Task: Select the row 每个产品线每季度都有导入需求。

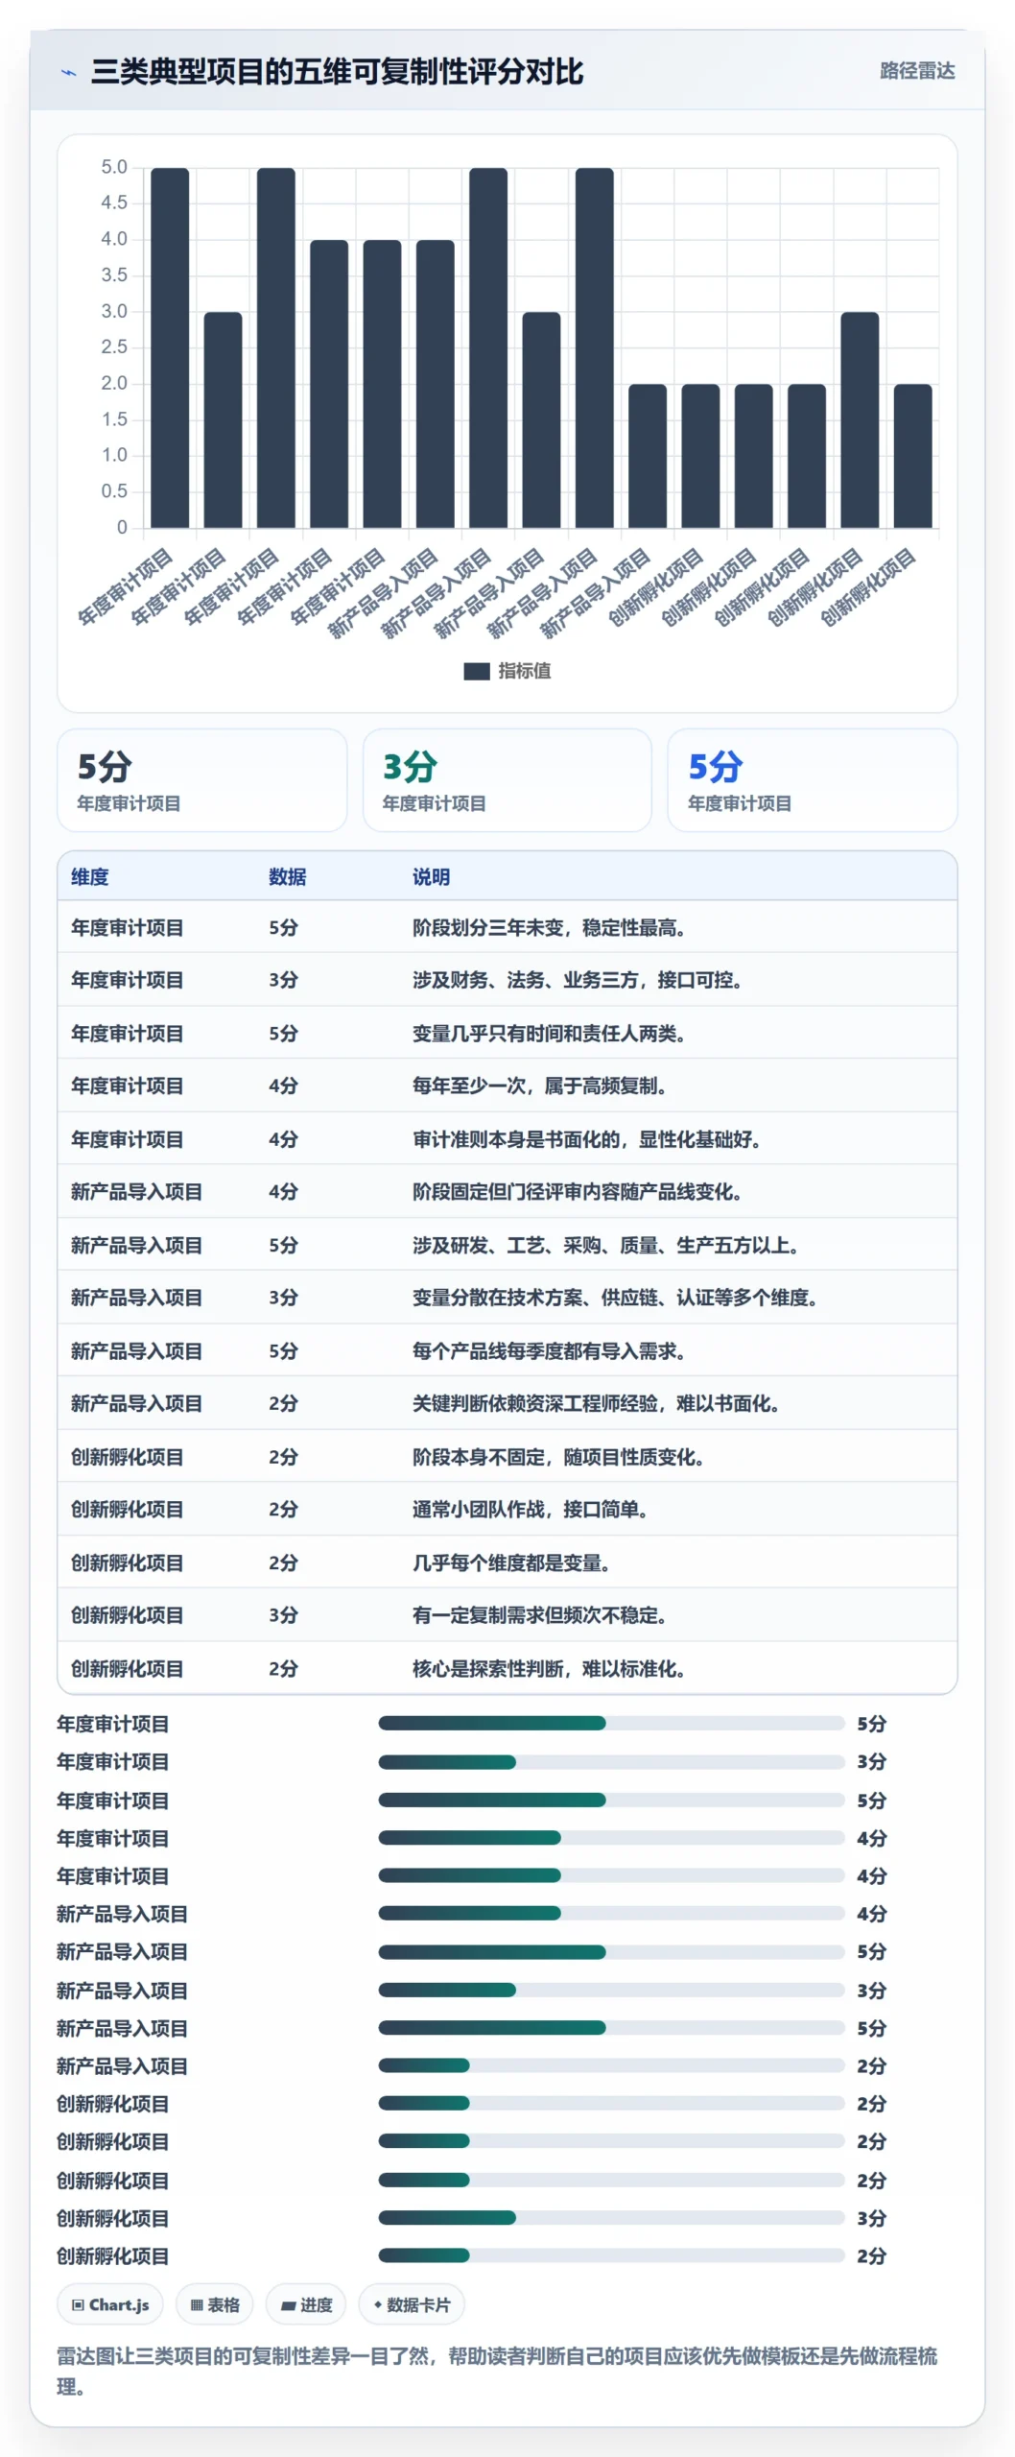Action: click(507, 1350)
